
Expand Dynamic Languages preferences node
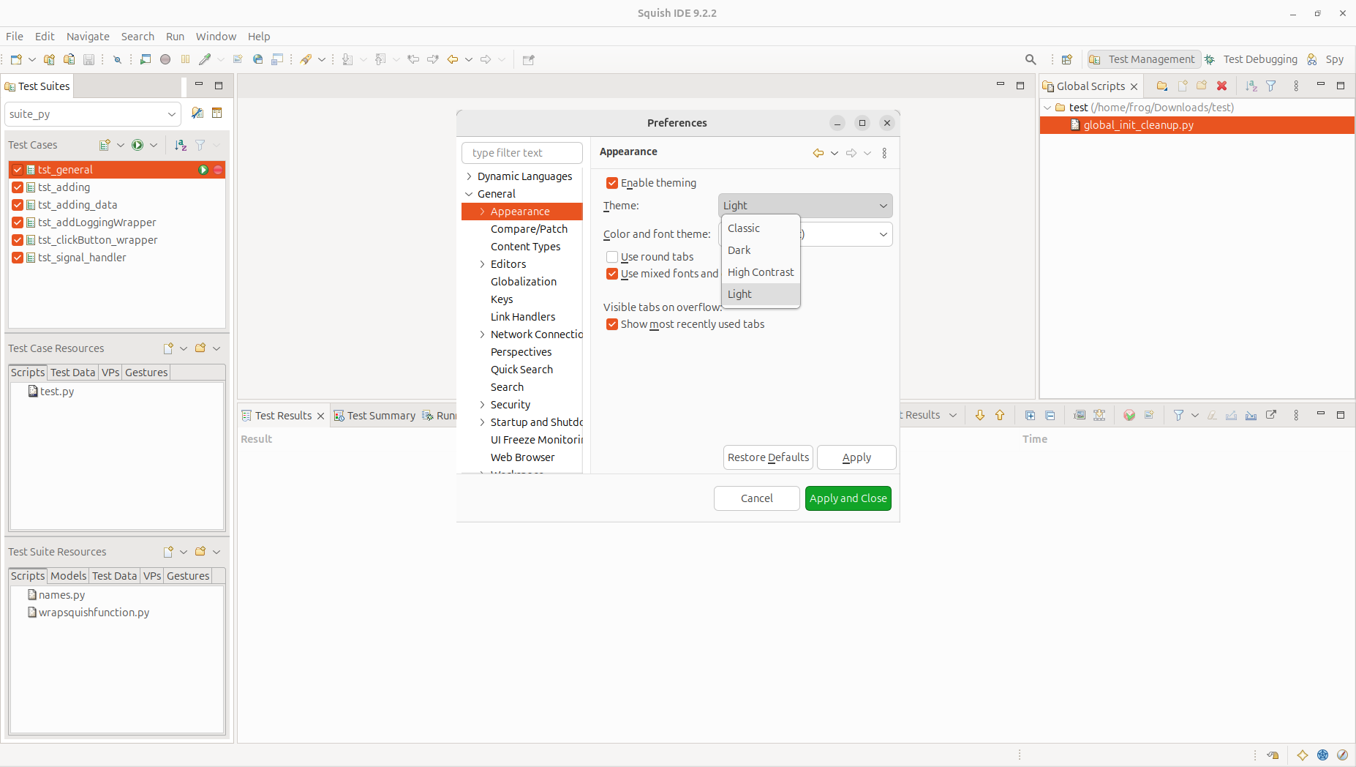pyautogui.click(x=469, y=176)
